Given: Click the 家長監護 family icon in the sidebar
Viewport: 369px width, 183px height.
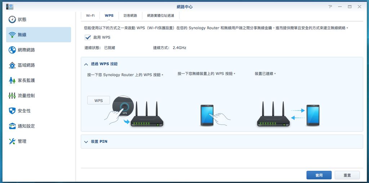Looking at the screenshot, I should click(x=12, y=80).
